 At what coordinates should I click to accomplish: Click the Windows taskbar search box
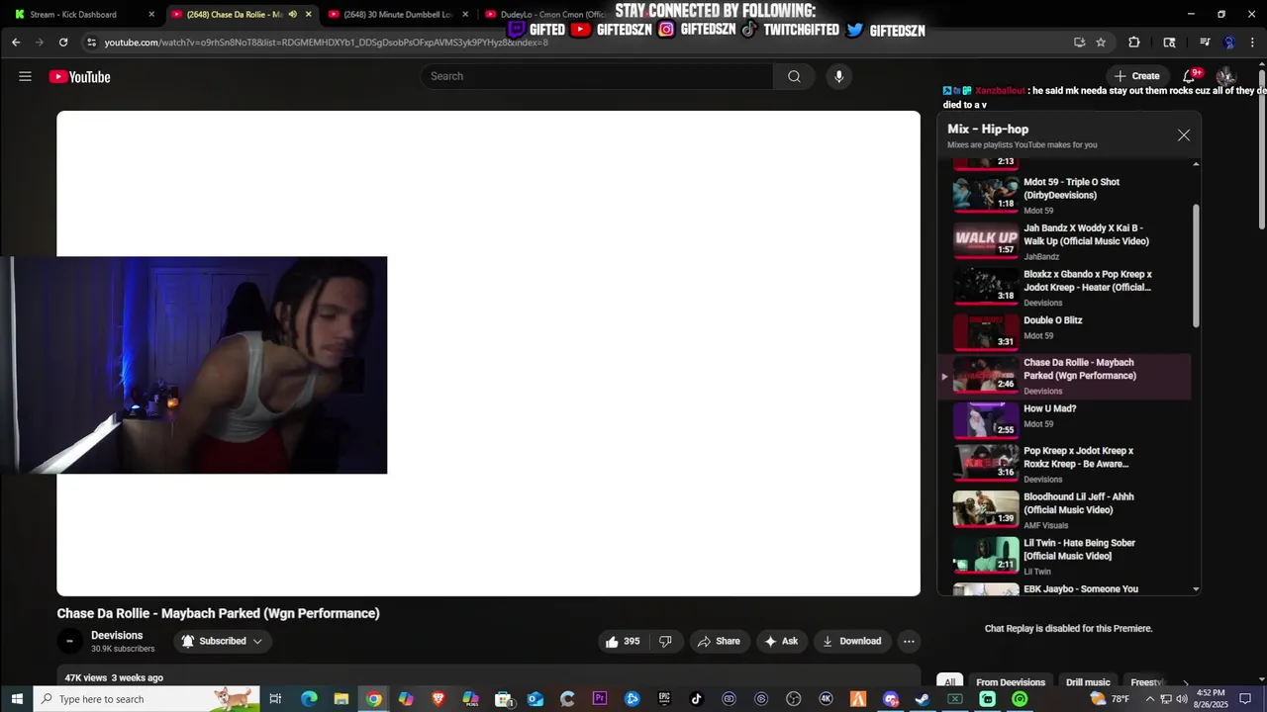point(146,699)
